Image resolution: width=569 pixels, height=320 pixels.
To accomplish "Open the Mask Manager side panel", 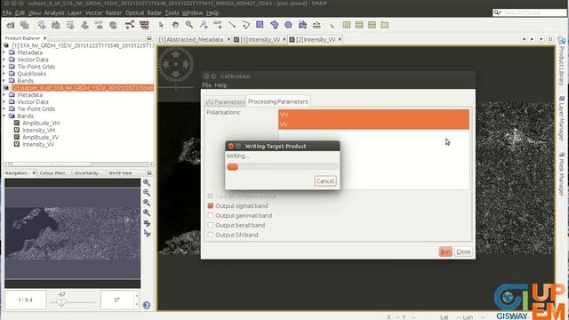I will (561, 174).
